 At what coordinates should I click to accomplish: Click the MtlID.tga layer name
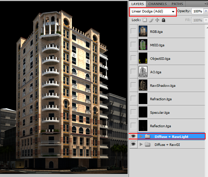tap(157, 45)
